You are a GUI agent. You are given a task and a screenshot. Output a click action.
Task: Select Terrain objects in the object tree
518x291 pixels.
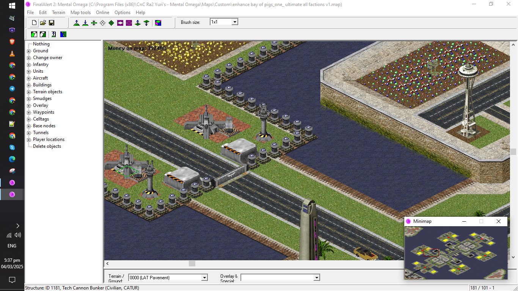(x=47, y=92)
